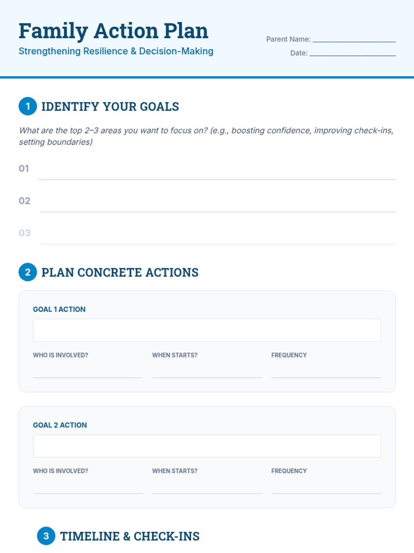Click the Goal 1 Action text box
This screenshot has width=414, height=553.
click(207, 330)
